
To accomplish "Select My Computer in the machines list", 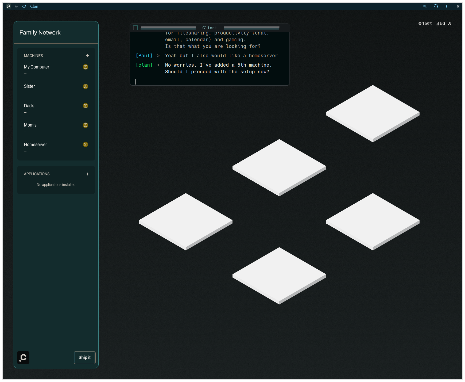I will pos(37,67).
